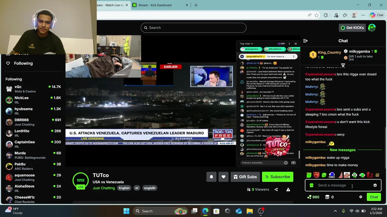The height and width of the screenshot is (217, 387).
Task: Open user profile avatar menu
Action: tap(372, 28)
